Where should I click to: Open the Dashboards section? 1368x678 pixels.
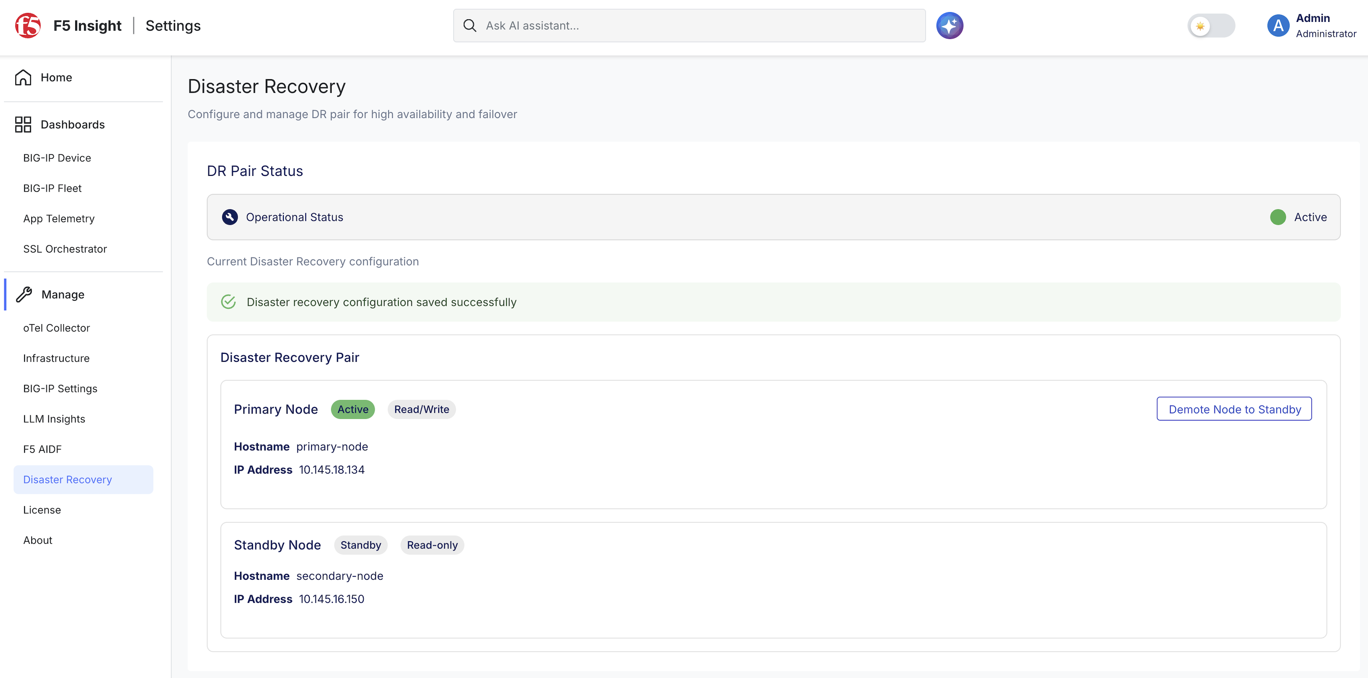[x=73, y=124]
